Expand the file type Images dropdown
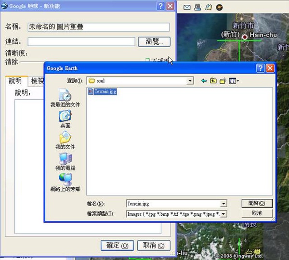289x260 pixels. click(x=223, y=214)
